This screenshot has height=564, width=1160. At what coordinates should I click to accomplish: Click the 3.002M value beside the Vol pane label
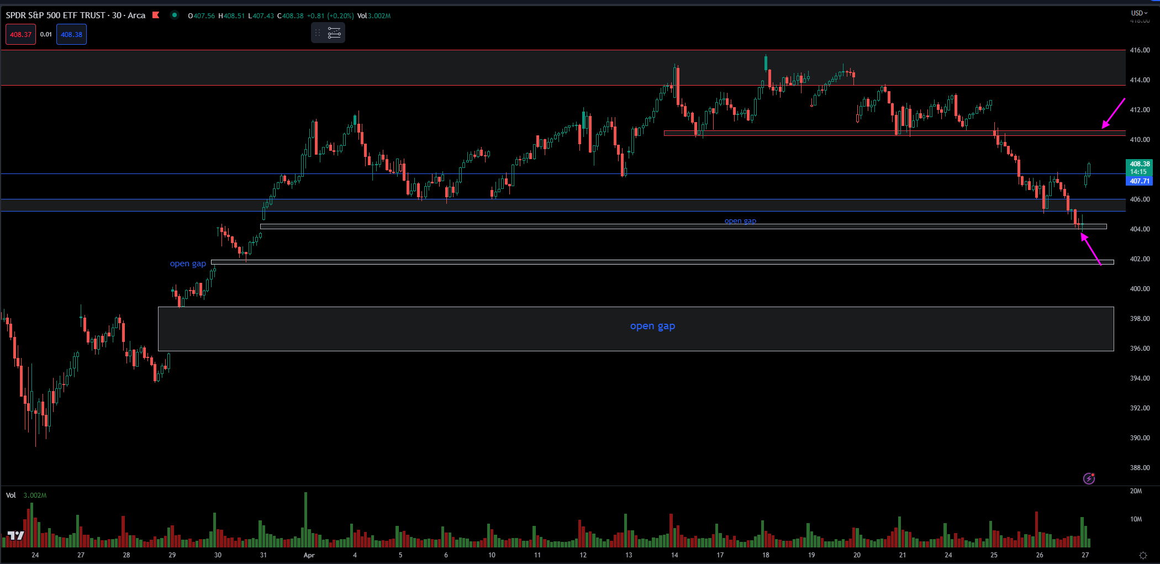pos(35,495)
